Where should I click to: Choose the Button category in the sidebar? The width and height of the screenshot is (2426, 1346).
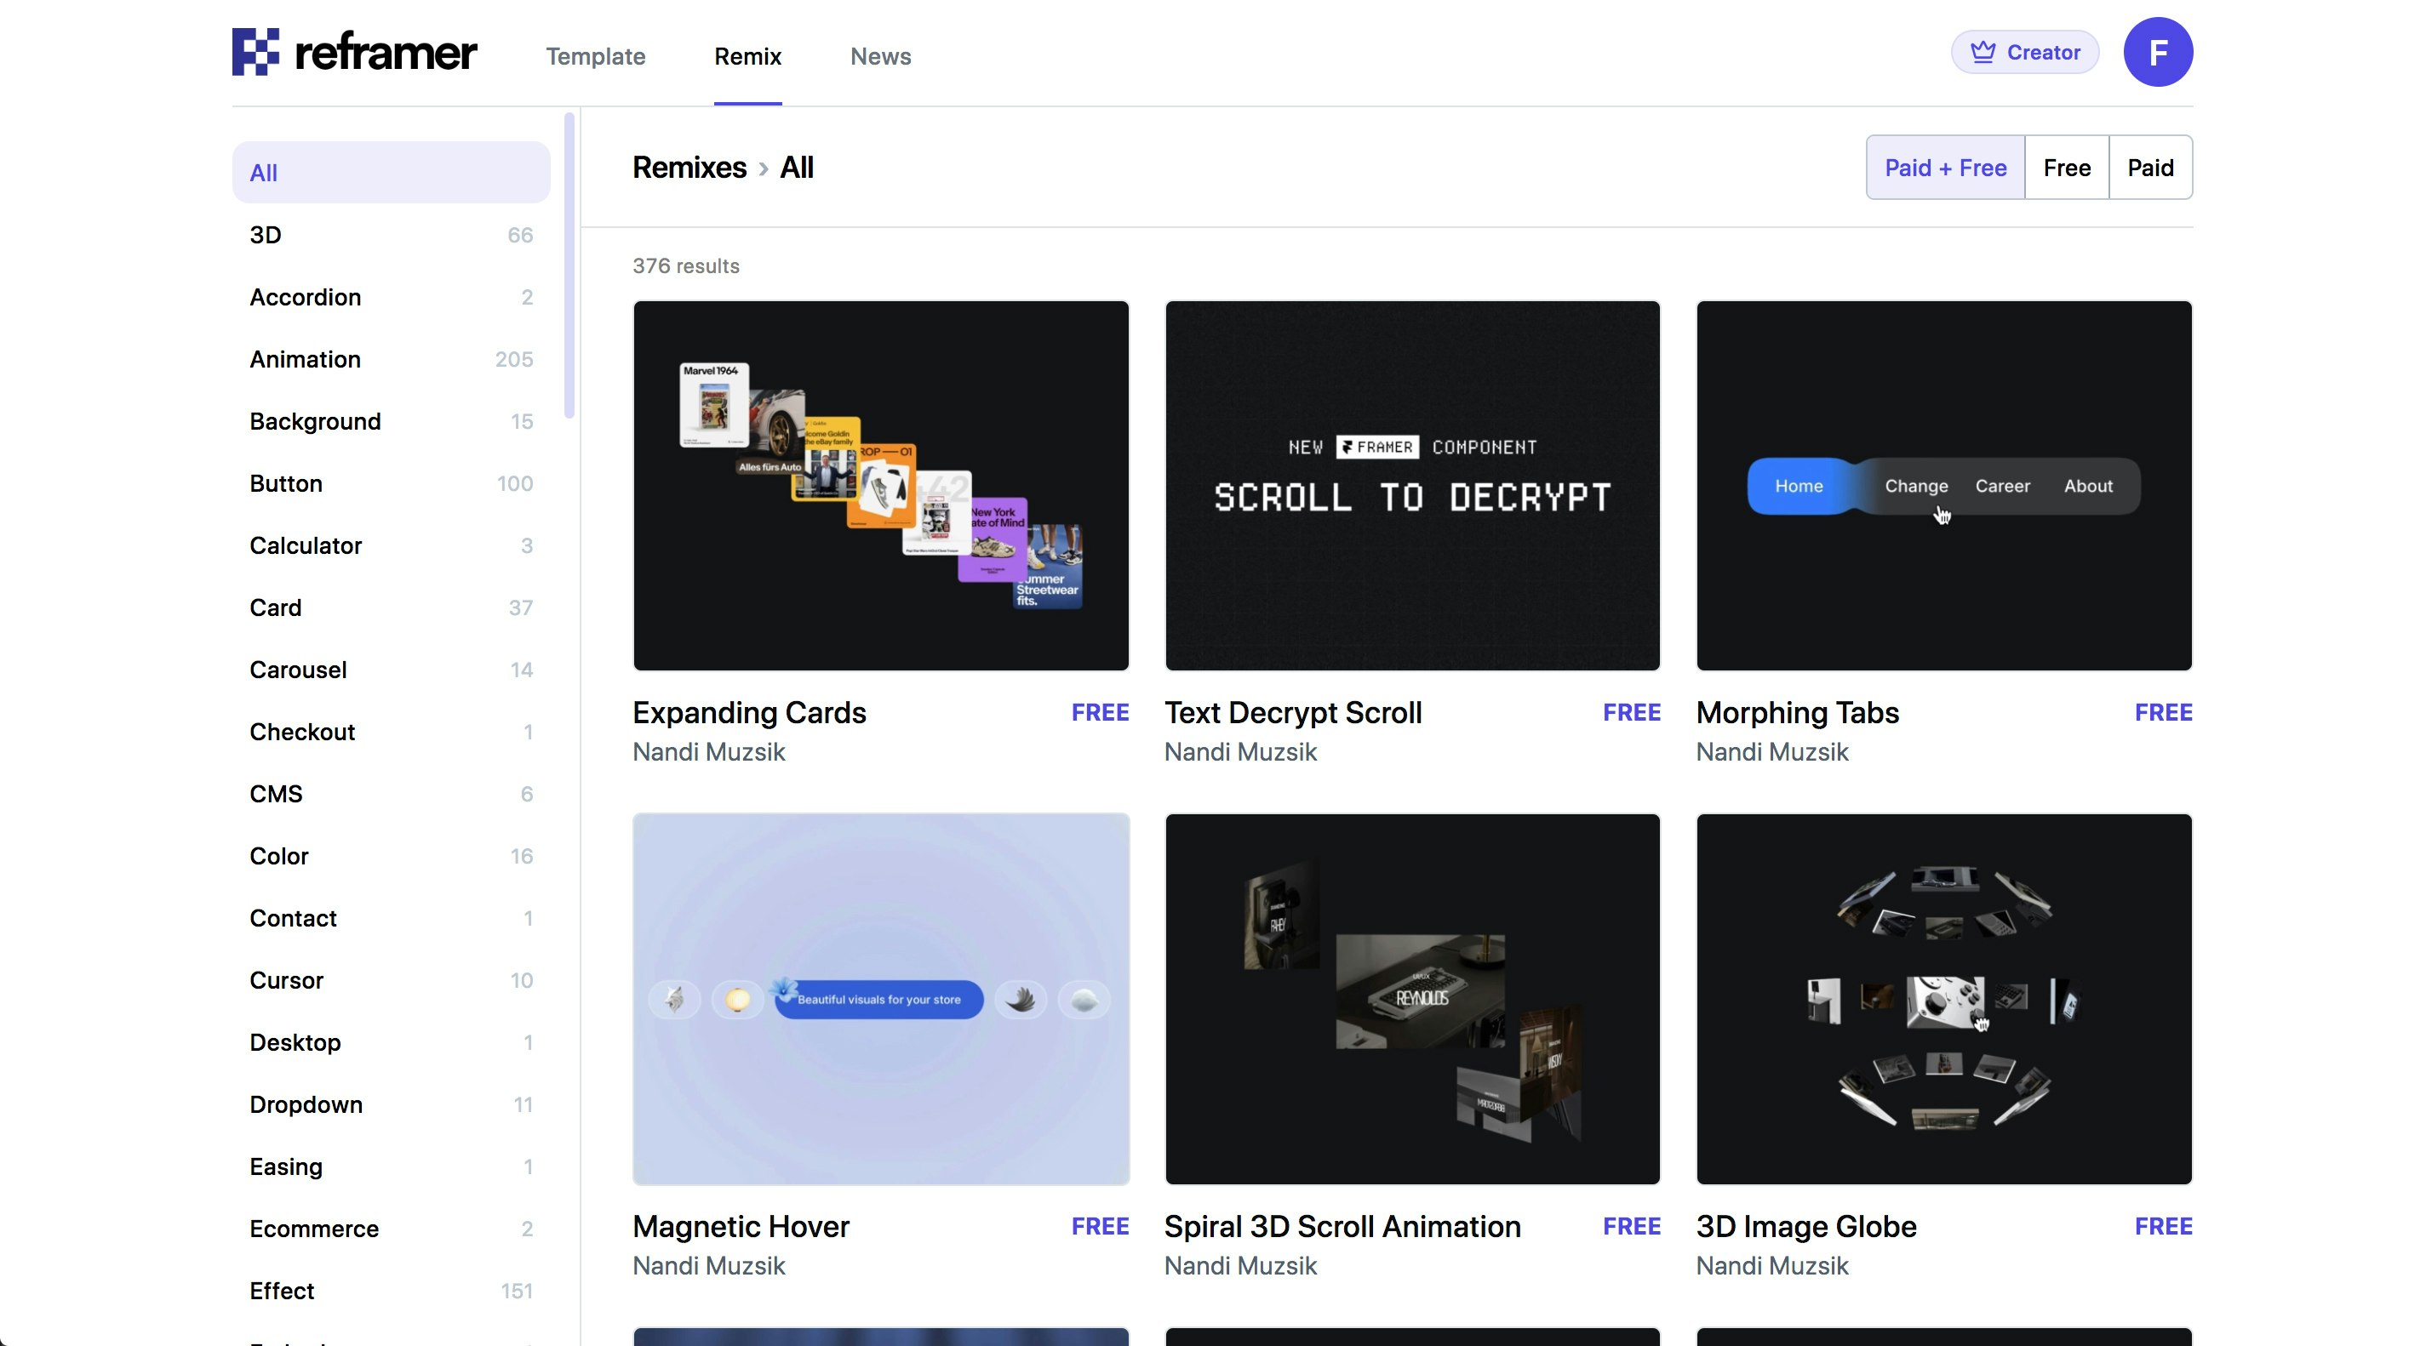pyautogui.click(x=285, y=484)
